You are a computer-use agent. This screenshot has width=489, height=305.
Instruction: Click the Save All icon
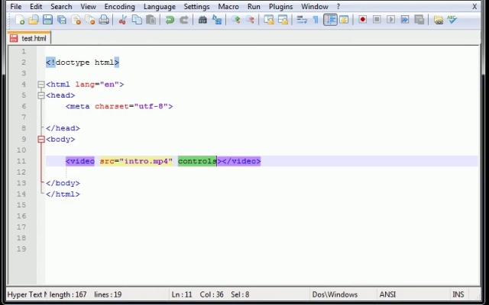tap(62, 20)
